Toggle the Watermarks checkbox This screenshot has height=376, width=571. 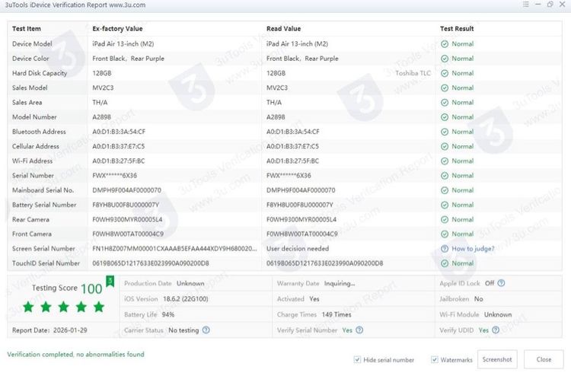tap(434, 359)
